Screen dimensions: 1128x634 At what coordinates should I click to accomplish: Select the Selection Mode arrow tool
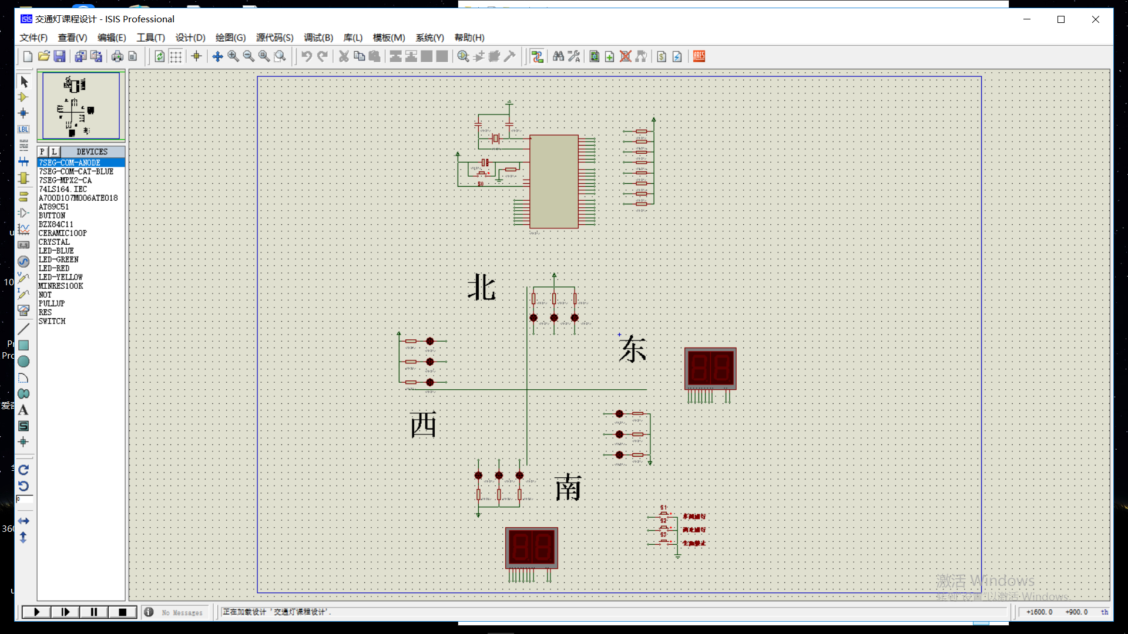point(23,82)
